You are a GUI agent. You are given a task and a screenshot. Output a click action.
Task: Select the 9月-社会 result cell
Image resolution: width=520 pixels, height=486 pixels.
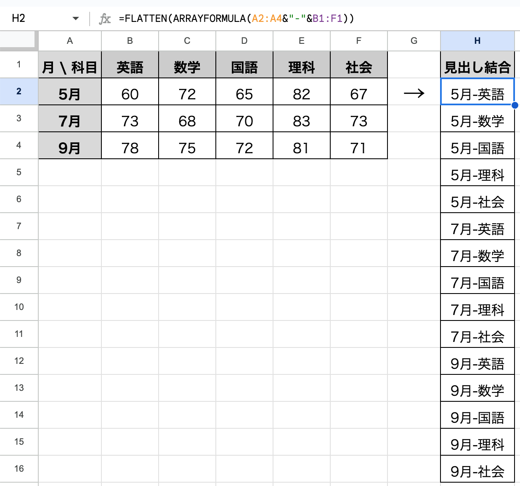(x=477, y=469)
